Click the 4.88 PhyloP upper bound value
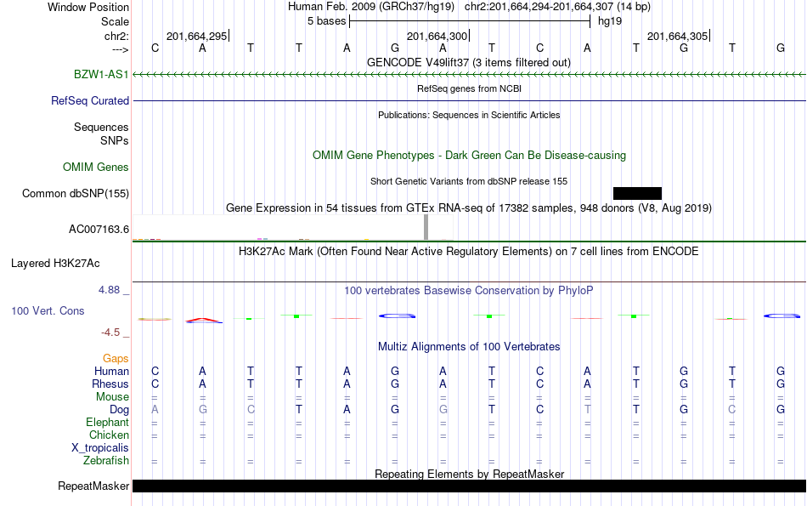The image size is (807, 506). pyautogui.click(x=109, y=290)
